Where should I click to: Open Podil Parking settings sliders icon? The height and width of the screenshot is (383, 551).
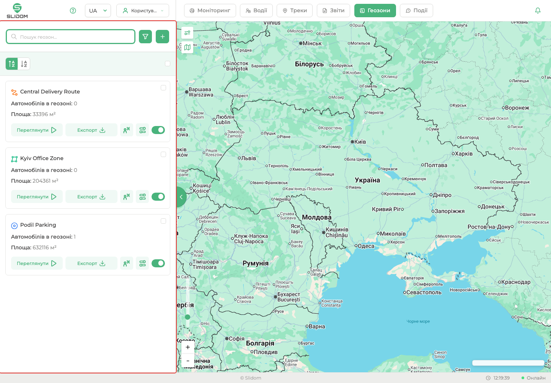tap(142, 264)
